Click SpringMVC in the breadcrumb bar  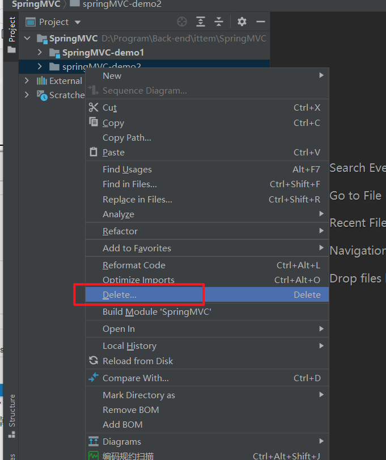[x=36, y=4]
